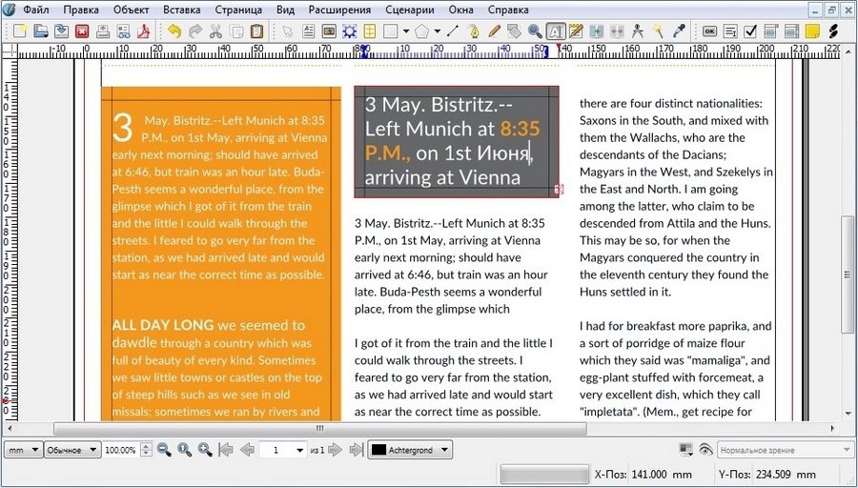Select copy item properties wand tool

(658, 31)
